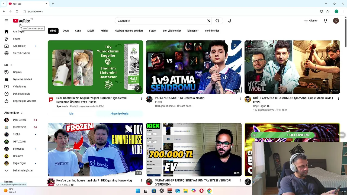
Task: Select Aksiyon-macera oyunları chip
Action: (128, 31)
